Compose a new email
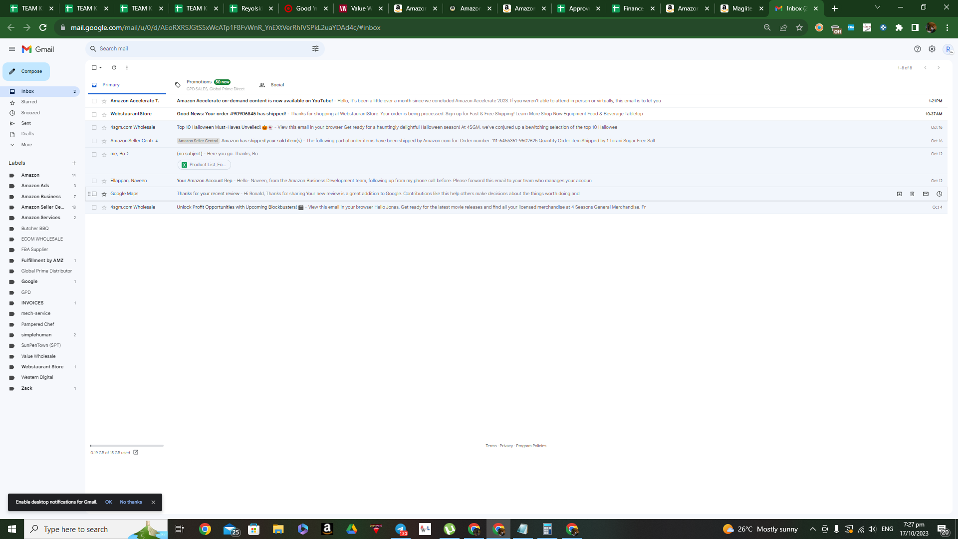This screenshot has width=958, height=539. coord(26,71)
